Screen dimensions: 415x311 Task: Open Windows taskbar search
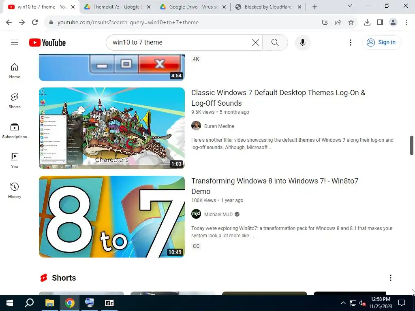pos(29,303)
